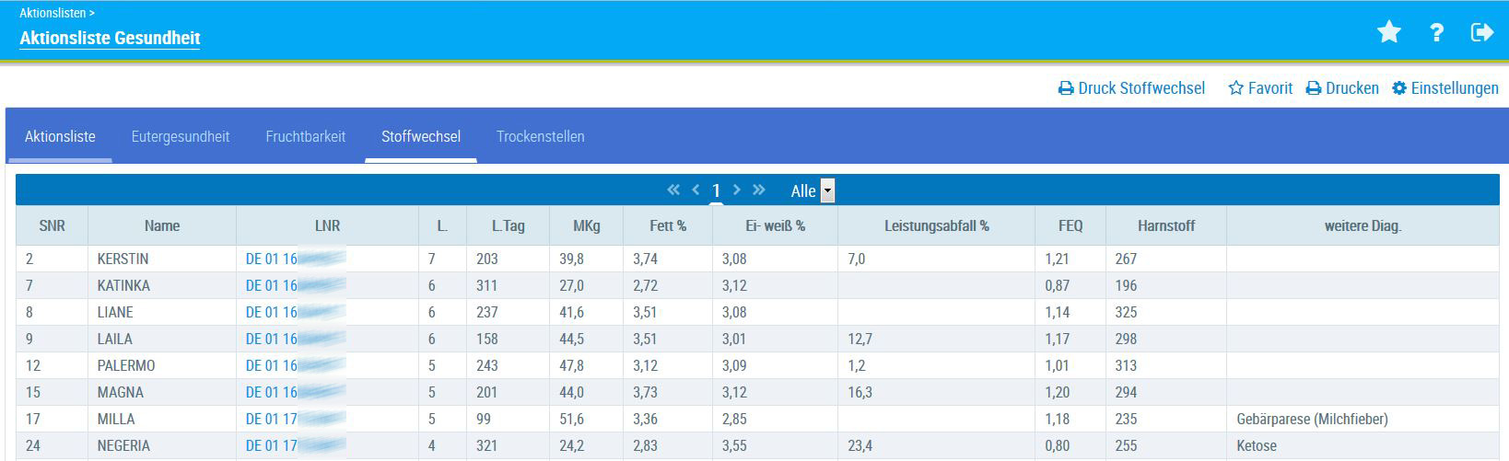Add page as Favorit

point(1260,88)
